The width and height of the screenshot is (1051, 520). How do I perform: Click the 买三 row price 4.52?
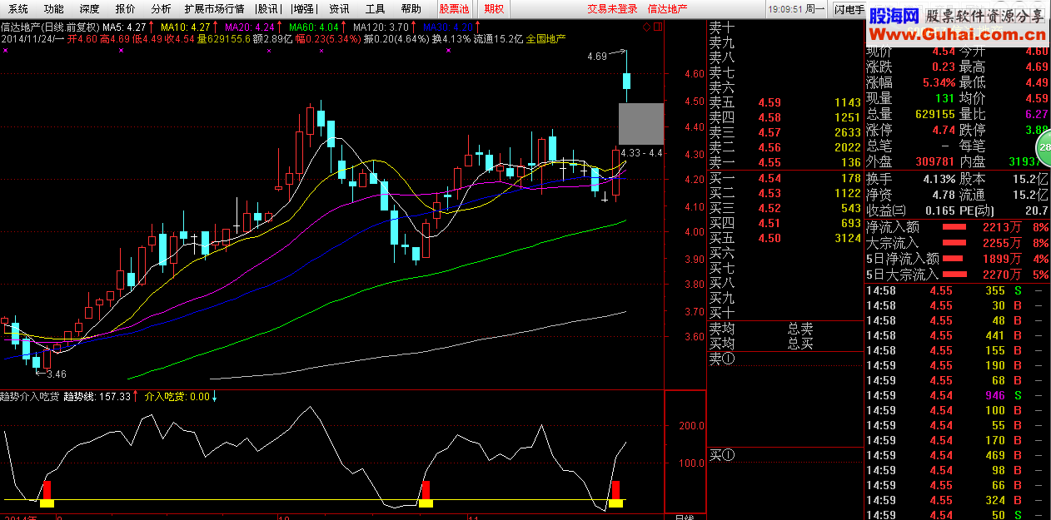coord(770,208)
